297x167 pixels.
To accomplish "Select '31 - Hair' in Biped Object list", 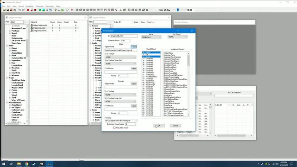I will click(x=151, y=55).
